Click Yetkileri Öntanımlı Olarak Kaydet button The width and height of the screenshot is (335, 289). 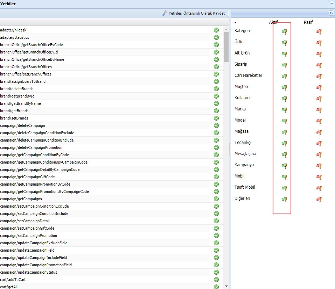(x=193, y=13)
